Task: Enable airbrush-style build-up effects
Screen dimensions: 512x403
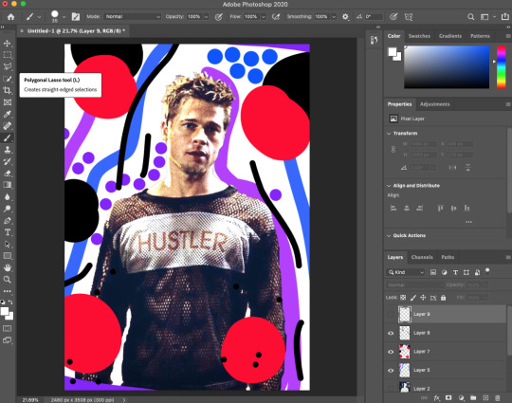Action: pos(276,17)
